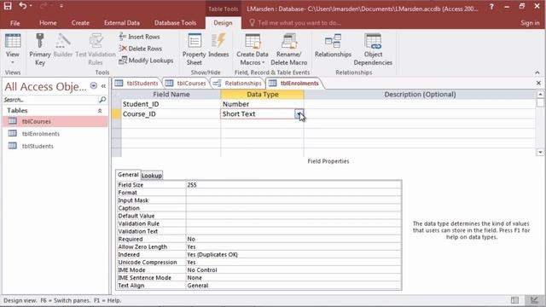Switch to the Database Tools tab

175,23
